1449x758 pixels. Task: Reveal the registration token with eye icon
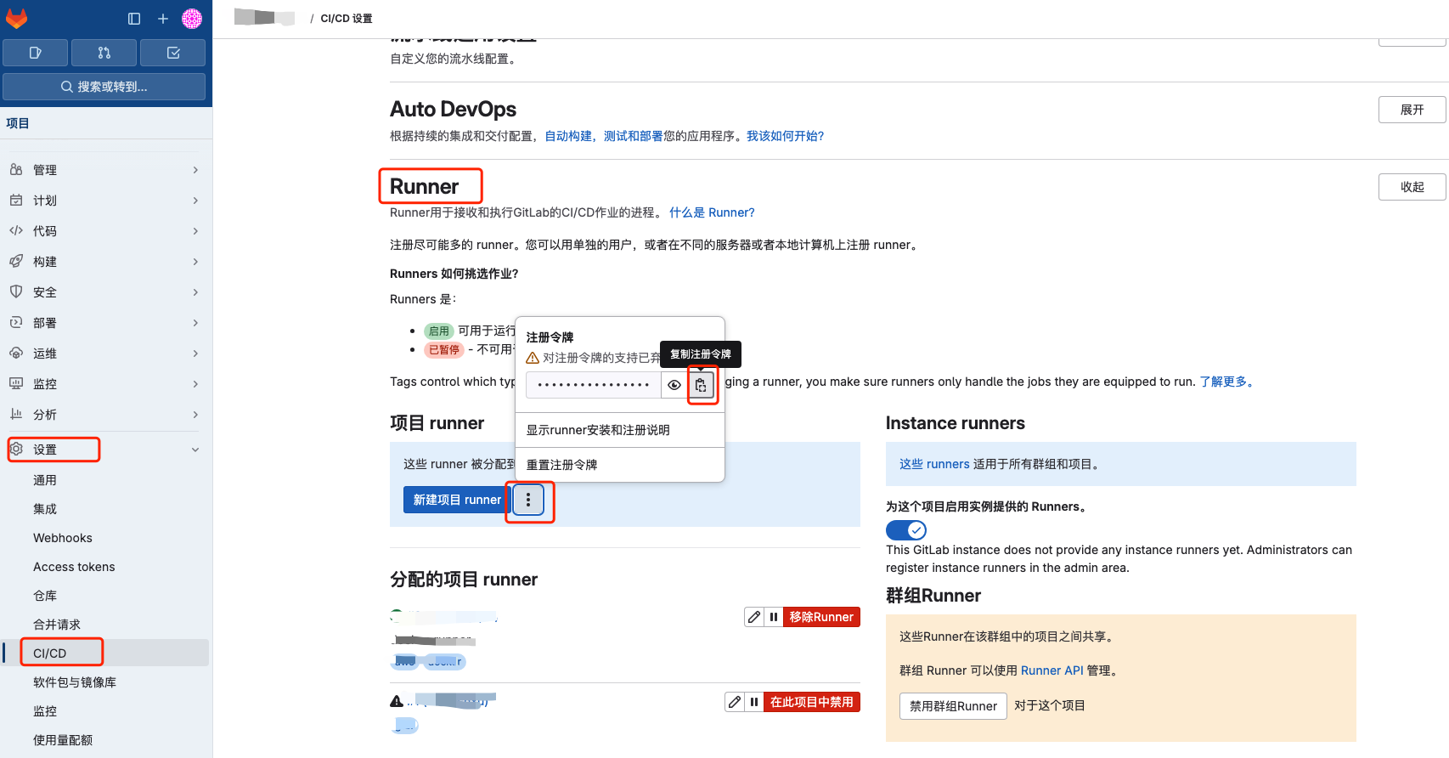coord(674,385)
